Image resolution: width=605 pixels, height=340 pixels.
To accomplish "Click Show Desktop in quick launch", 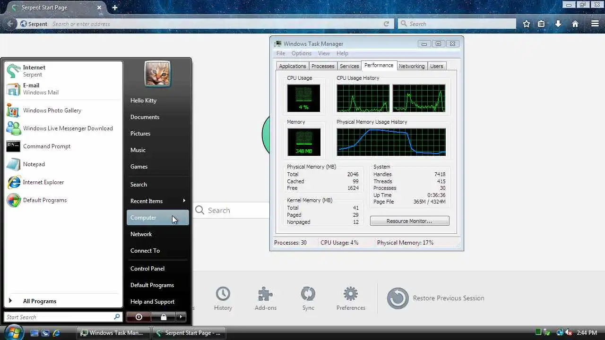I will tap(34, 333).
